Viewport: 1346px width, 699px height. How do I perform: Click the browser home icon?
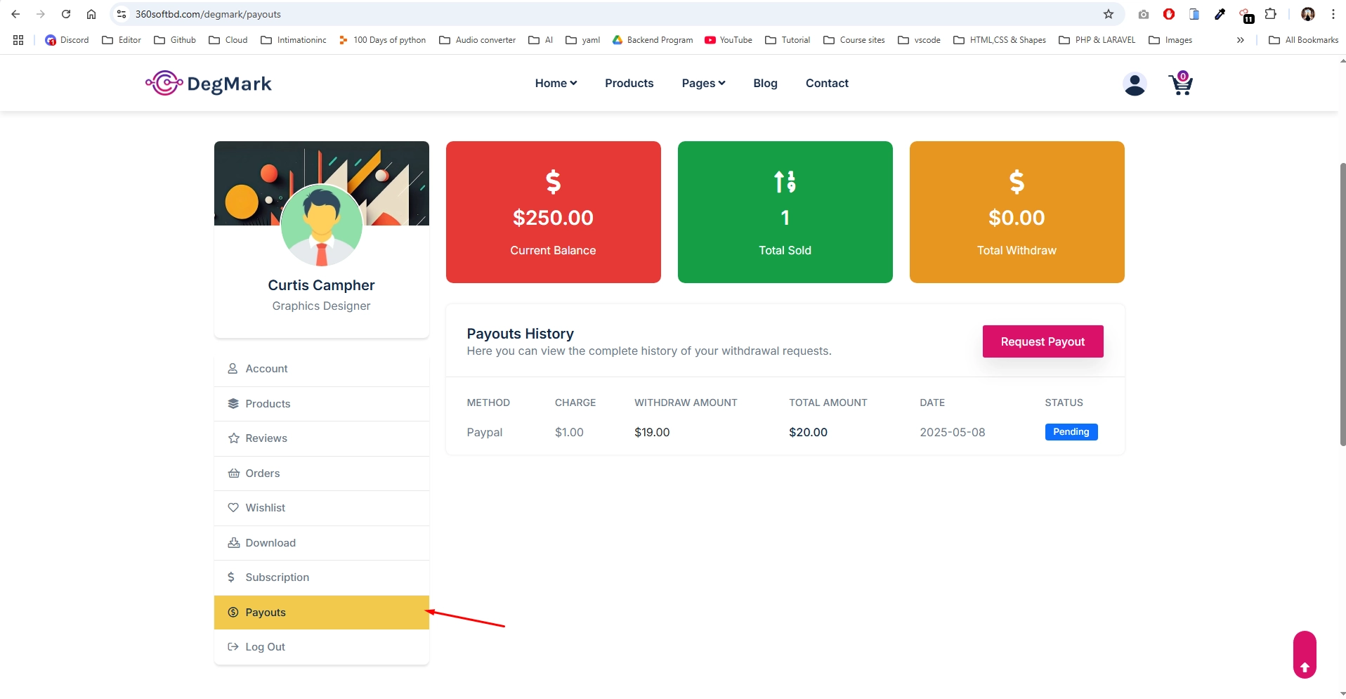point(91,14)
